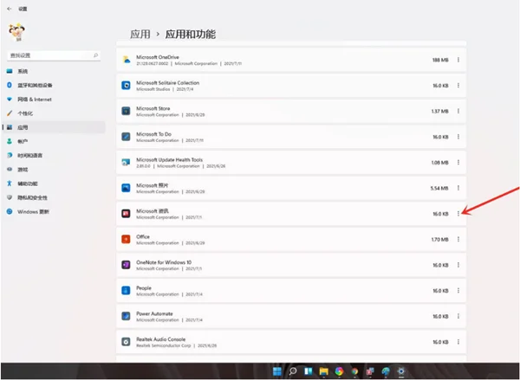The image size is (520, 380).
Task: Open Windows 更新 in the sidebar
Action: coord(33,211)
